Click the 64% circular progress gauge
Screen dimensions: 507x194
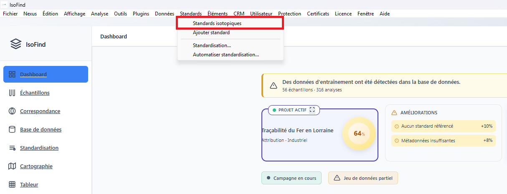click(x=359, y=134)
